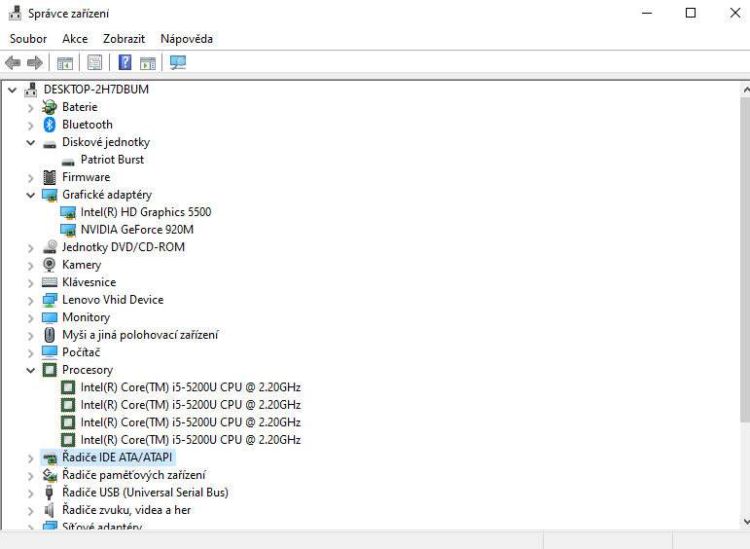The height and width of the screenshot is (549, 750).
Task: Click the Baterie battery icon
Action: pos(50,107)
